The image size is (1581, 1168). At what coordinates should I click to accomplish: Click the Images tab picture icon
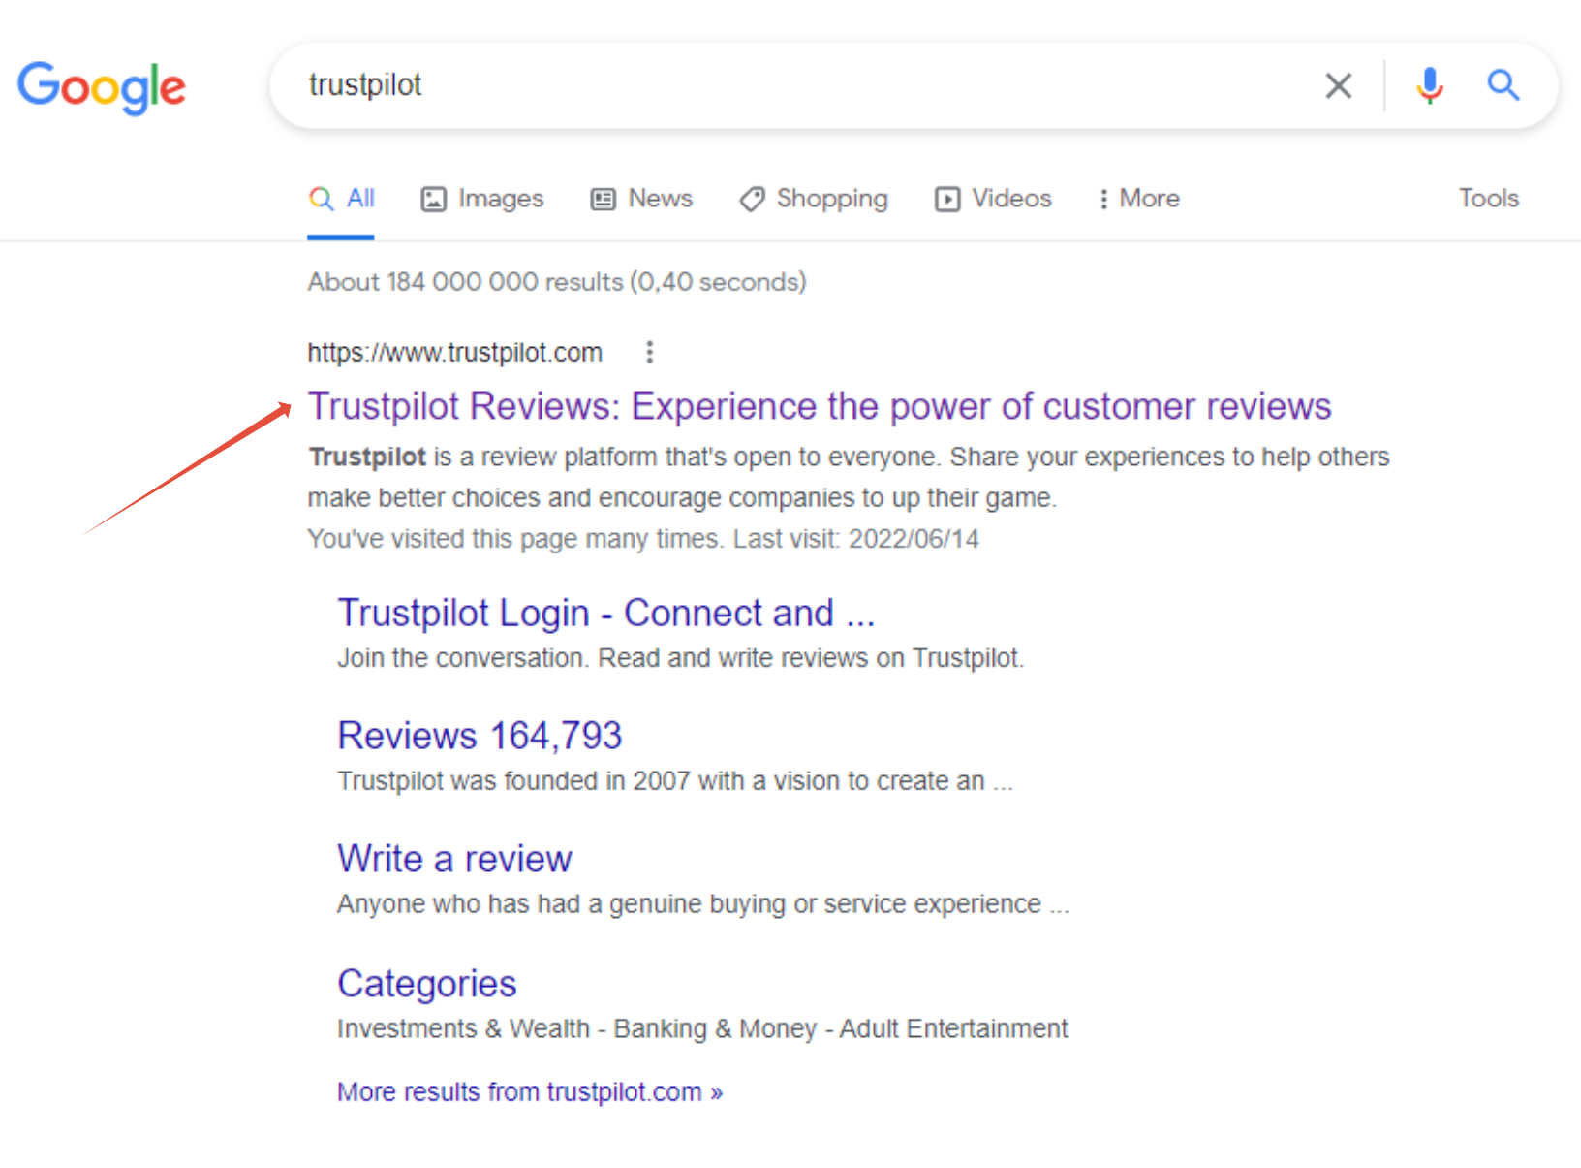433,200
